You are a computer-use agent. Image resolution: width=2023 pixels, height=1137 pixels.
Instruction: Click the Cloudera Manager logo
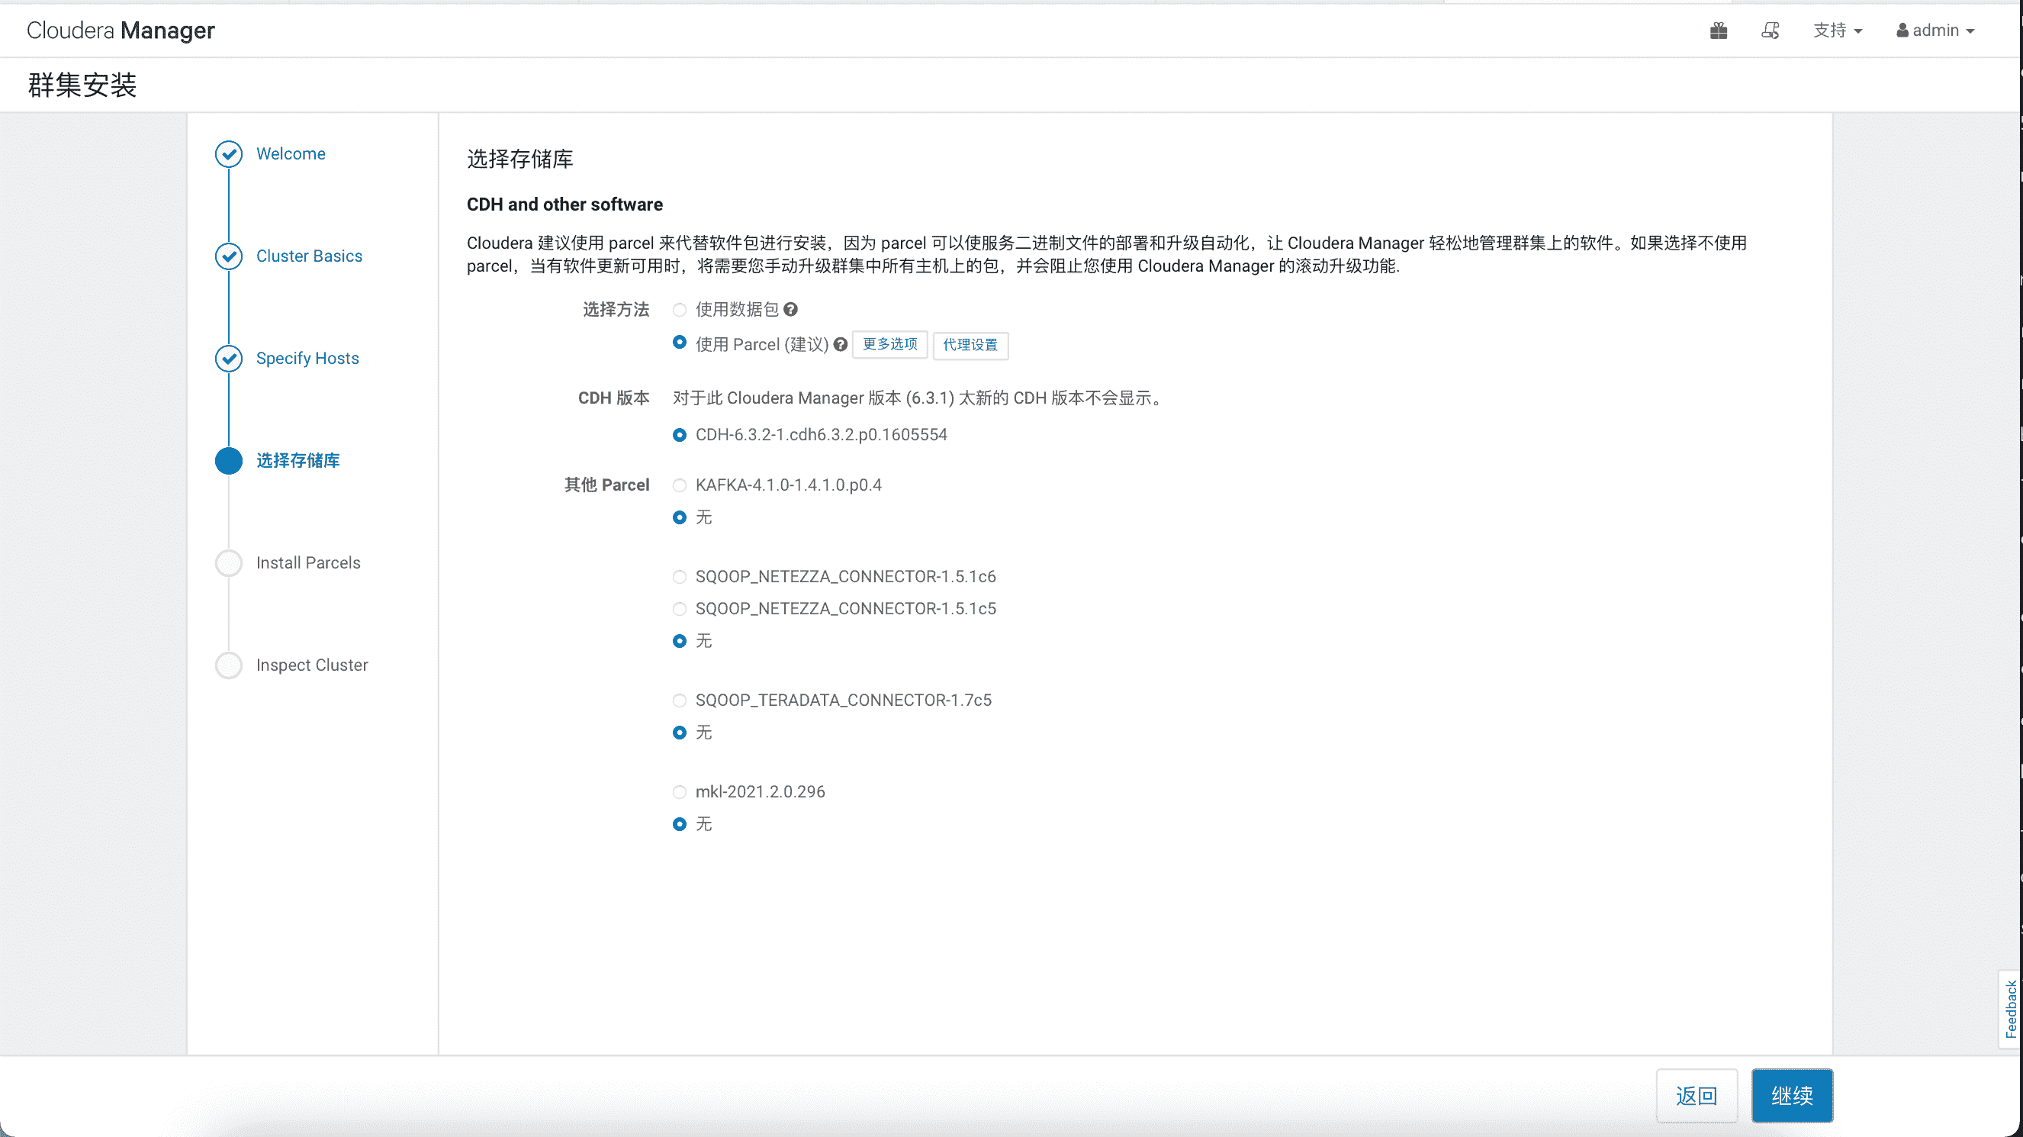(x=121, y=31)
